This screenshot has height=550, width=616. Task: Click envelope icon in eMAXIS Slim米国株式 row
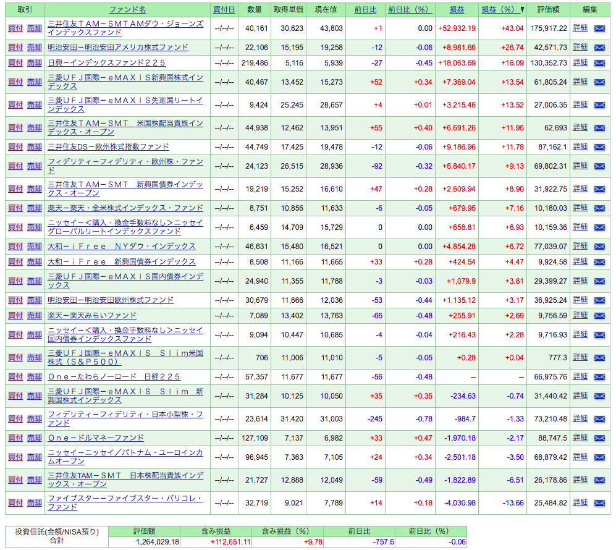click(599, 358)
